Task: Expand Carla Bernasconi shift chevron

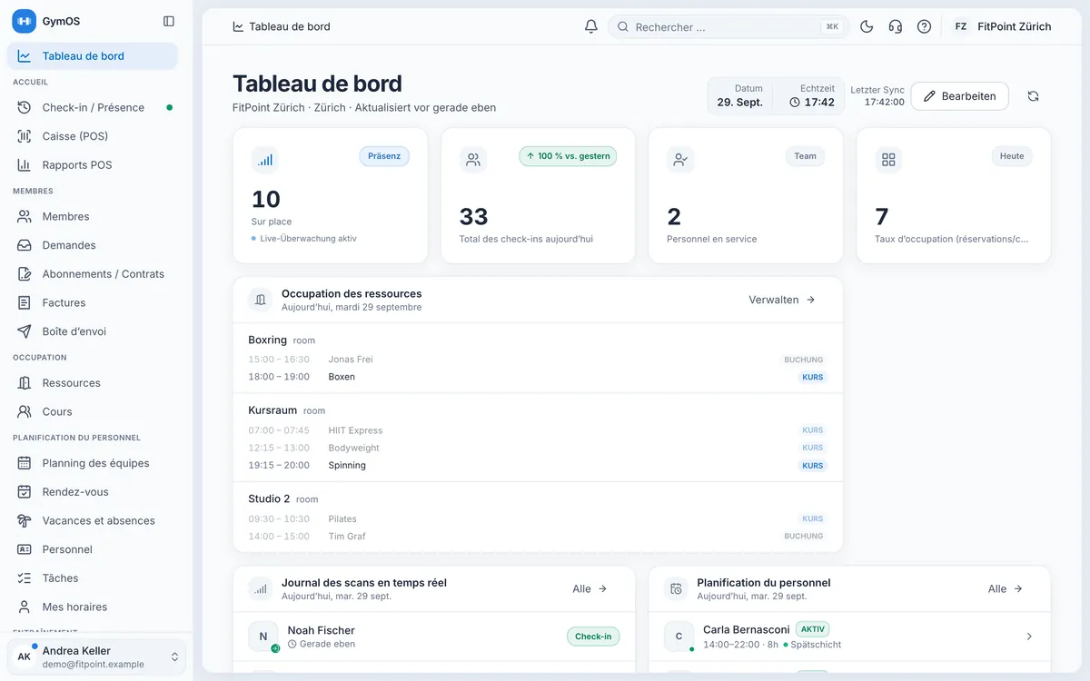Action: pyautogui.click(x=1029, y=637)
